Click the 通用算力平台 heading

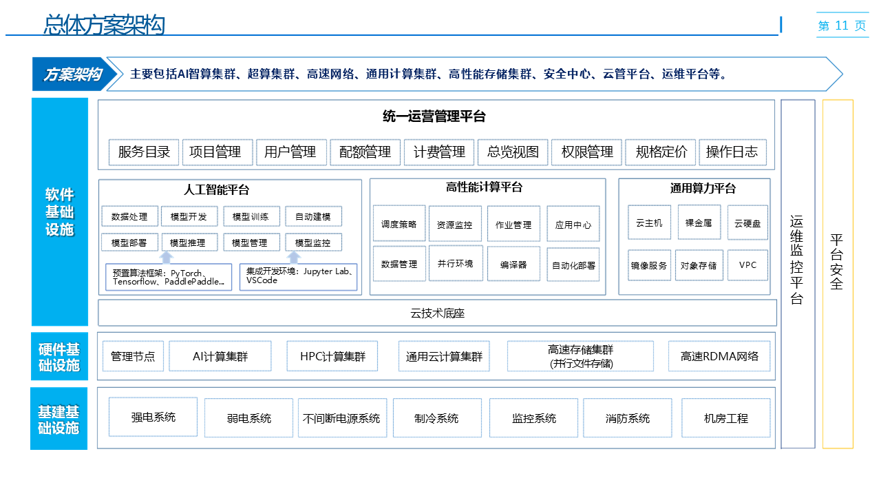coord(703,188)
